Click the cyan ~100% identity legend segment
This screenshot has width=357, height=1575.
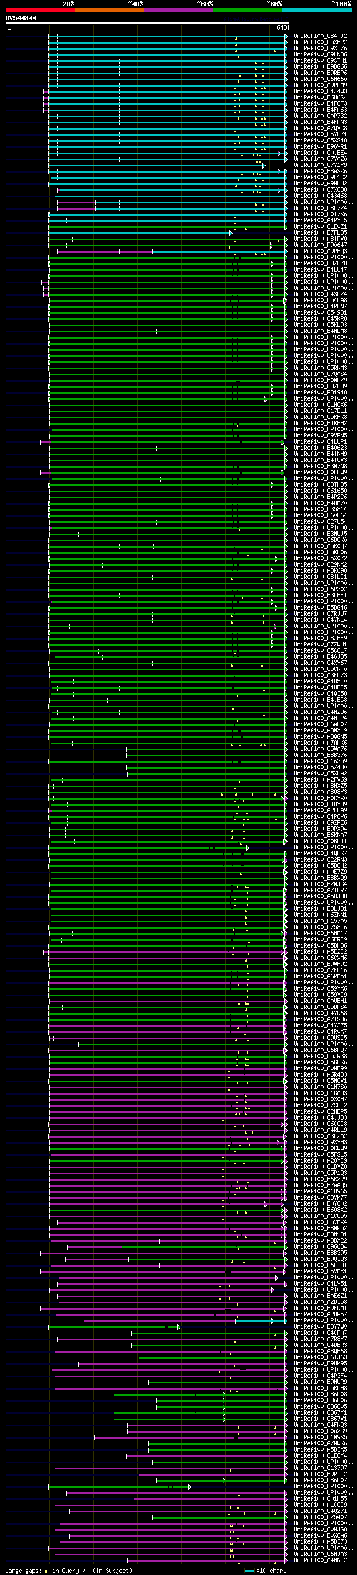317,10
